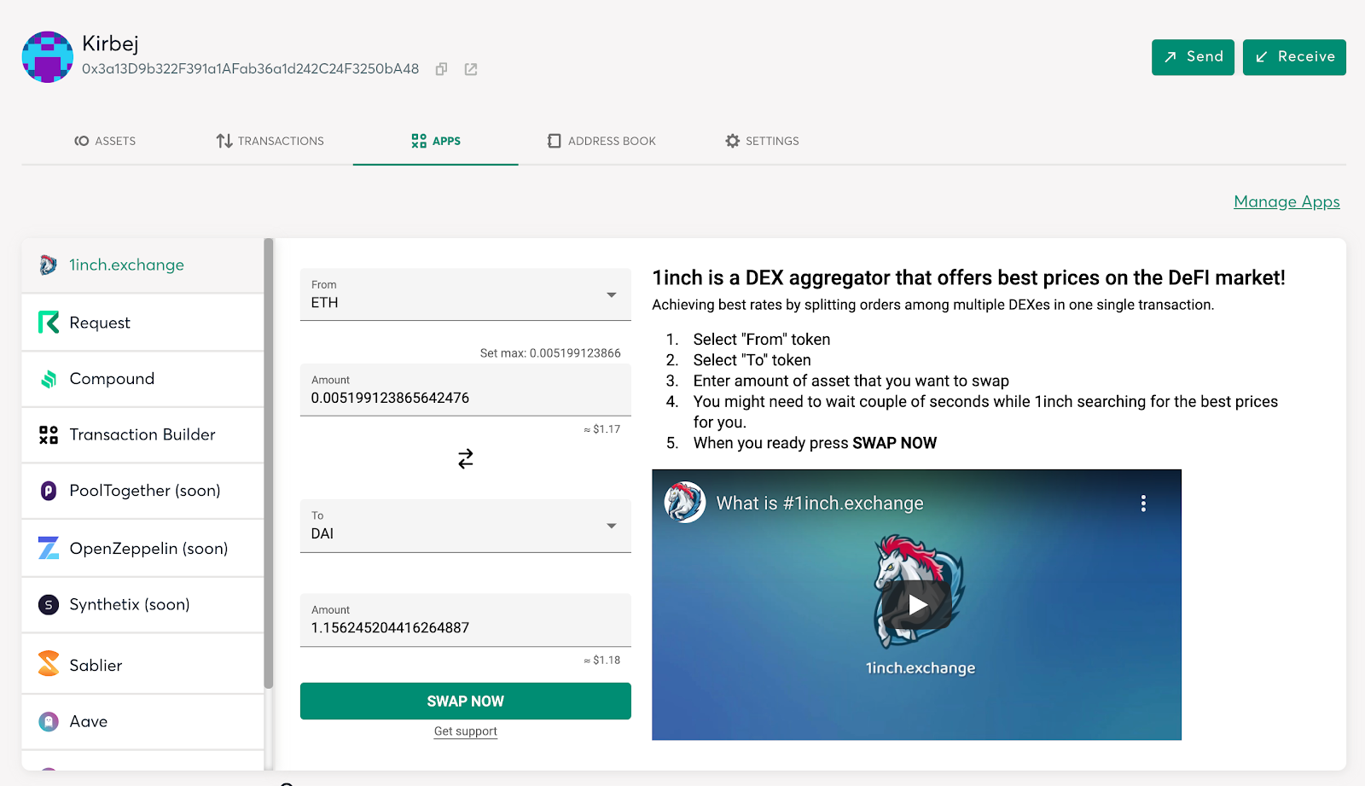Click the Sablier hourglass logo icon

(x=49, y=664)
